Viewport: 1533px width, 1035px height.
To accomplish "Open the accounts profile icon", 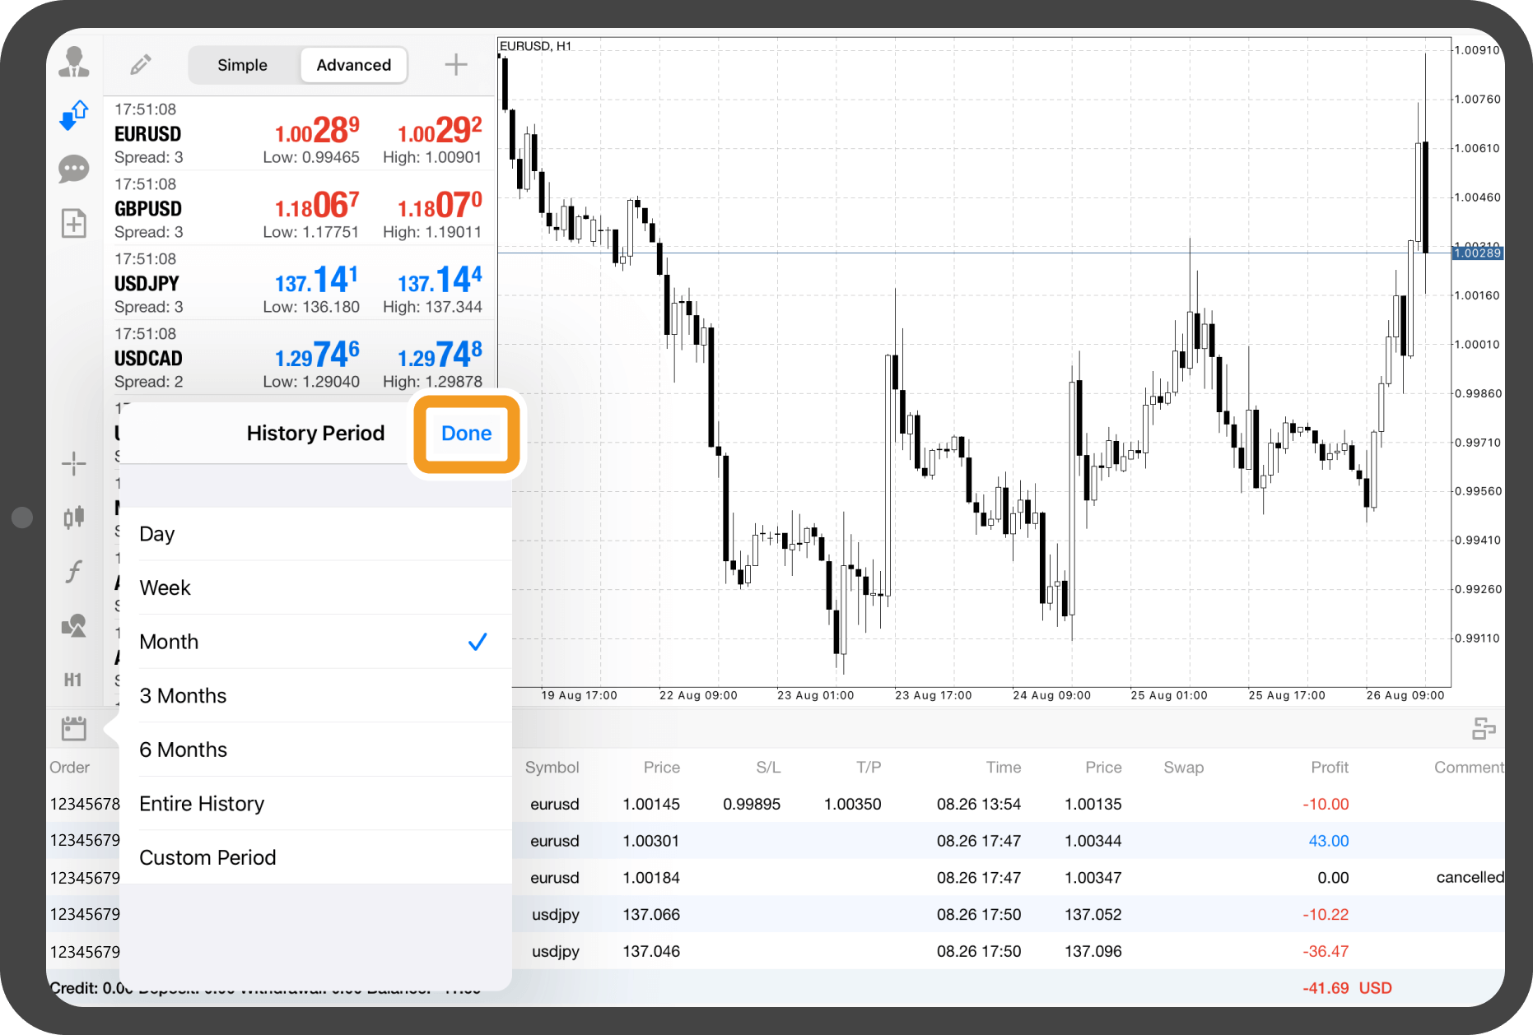I will pos(74,63).
